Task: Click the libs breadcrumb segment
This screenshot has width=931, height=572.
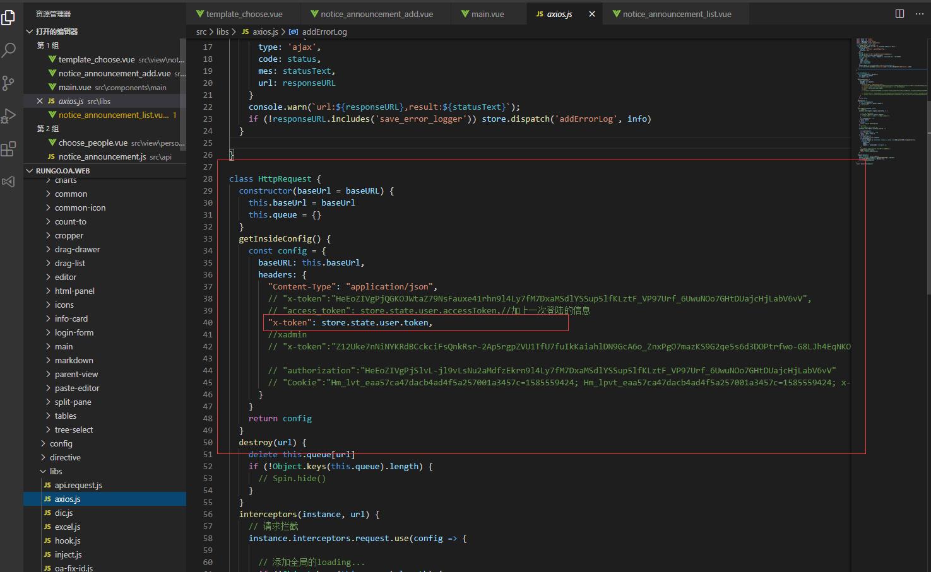Action: pyautogui.click(x=223, y=32)
